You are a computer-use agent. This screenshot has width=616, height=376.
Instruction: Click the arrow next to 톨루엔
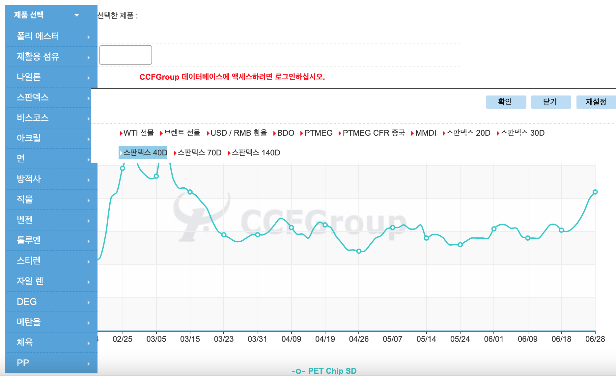point(89,241)
